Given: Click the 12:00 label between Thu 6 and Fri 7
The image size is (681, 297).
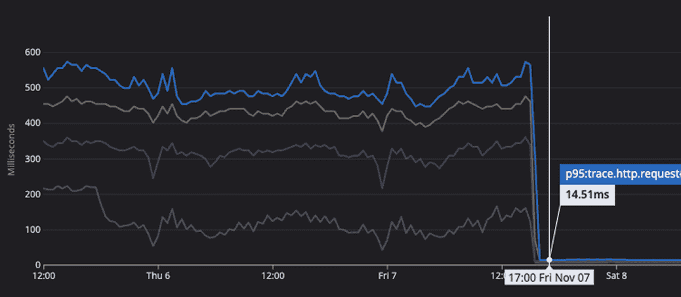Looking at the screenshot, I should [272, 276].
